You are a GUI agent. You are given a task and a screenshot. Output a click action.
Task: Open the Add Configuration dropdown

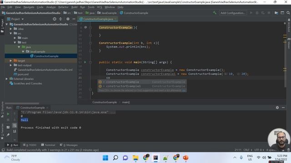pyautogui.click(x=233, y=13)
